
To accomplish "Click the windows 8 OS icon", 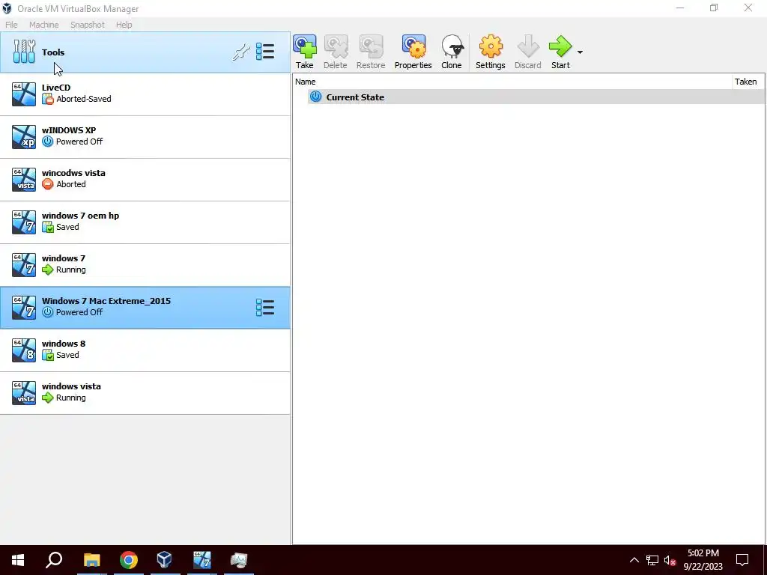I will coord(24,350).
